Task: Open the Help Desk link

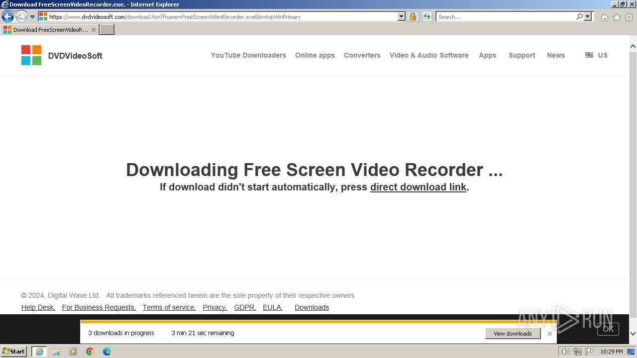Action: [38, 307]
